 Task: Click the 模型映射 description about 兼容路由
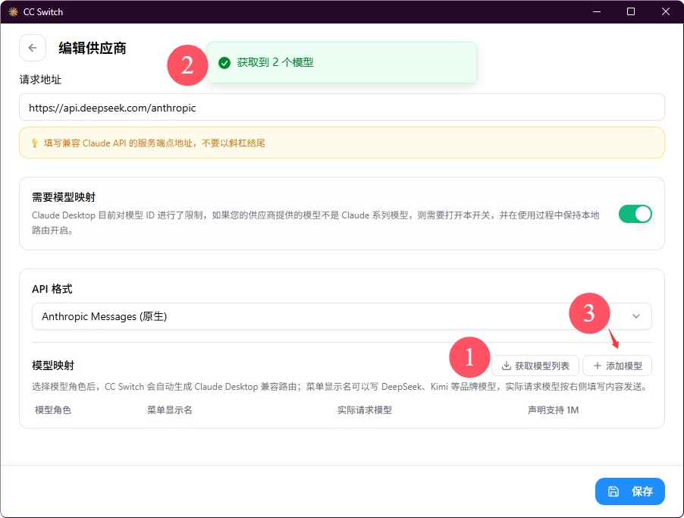[x=340, y=387]
